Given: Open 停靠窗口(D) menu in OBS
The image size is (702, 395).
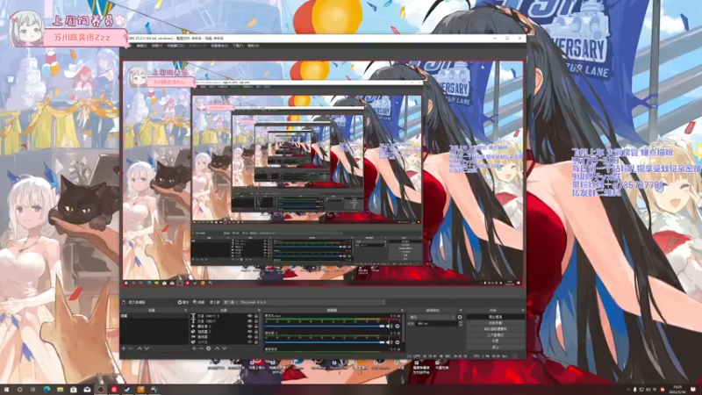Looking at the screenshot, I should click(175, 46).
